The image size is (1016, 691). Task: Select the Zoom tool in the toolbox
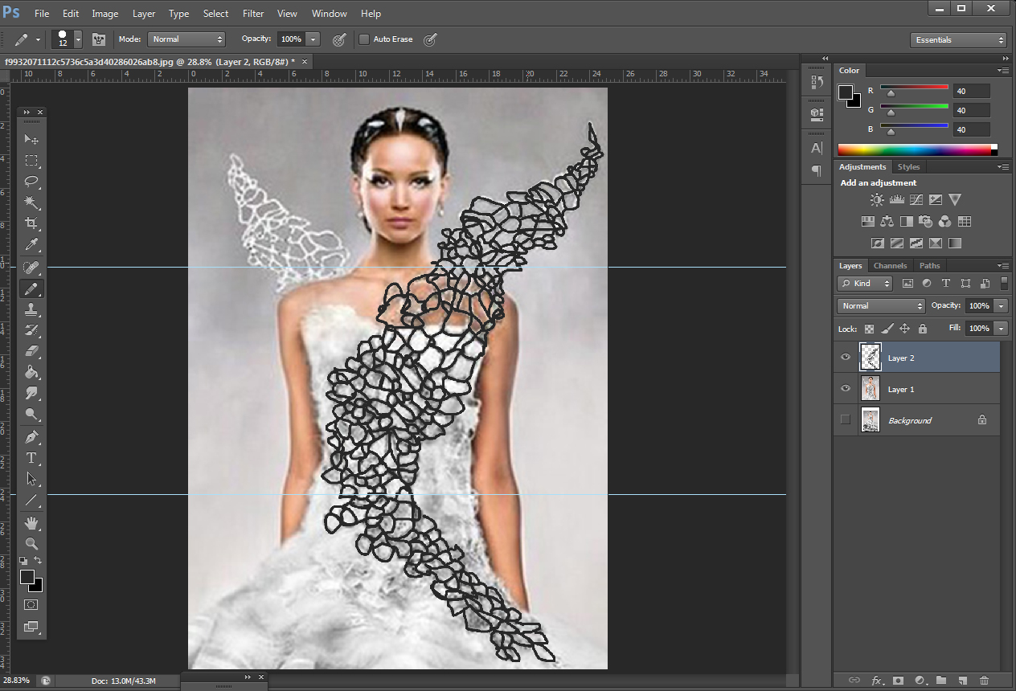pos(31,544)
